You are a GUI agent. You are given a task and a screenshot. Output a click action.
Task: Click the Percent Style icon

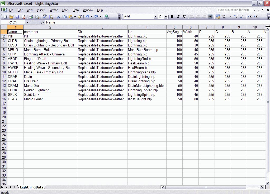[x=224, y=17]
